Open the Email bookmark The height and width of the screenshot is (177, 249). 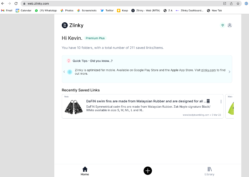tap(7, 11)
